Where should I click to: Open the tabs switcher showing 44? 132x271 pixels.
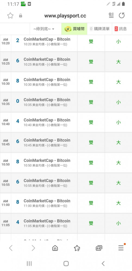click(x=99, y=248)
